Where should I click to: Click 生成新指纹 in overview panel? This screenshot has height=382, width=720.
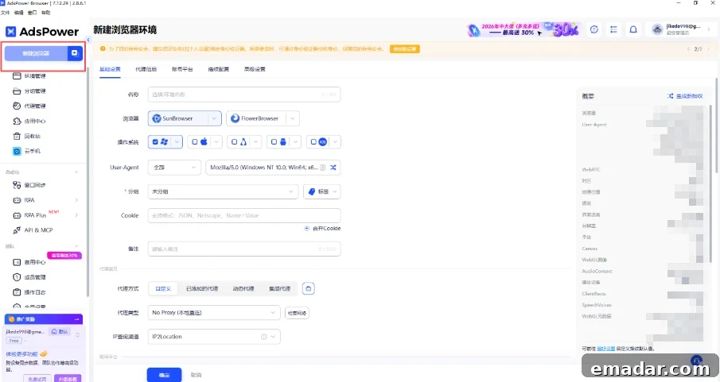(x=685, y=96)
